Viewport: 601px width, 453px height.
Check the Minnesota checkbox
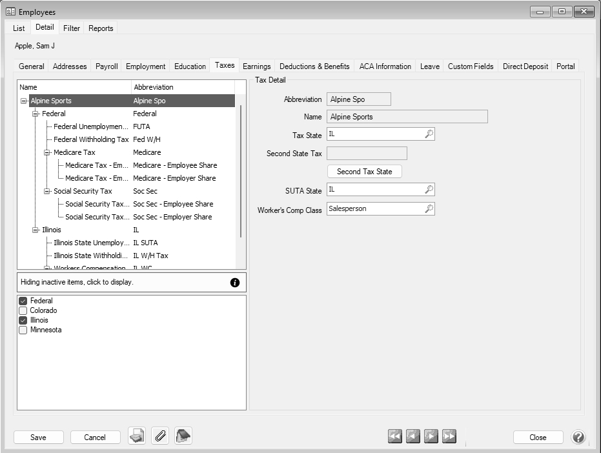tap(23, 330)
